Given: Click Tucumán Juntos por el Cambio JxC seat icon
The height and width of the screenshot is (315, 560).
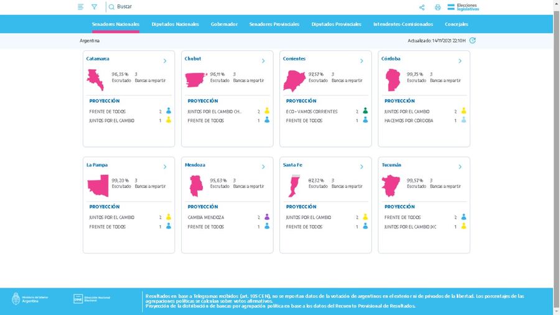Looking at the screenshot, I should coord(464,226).
